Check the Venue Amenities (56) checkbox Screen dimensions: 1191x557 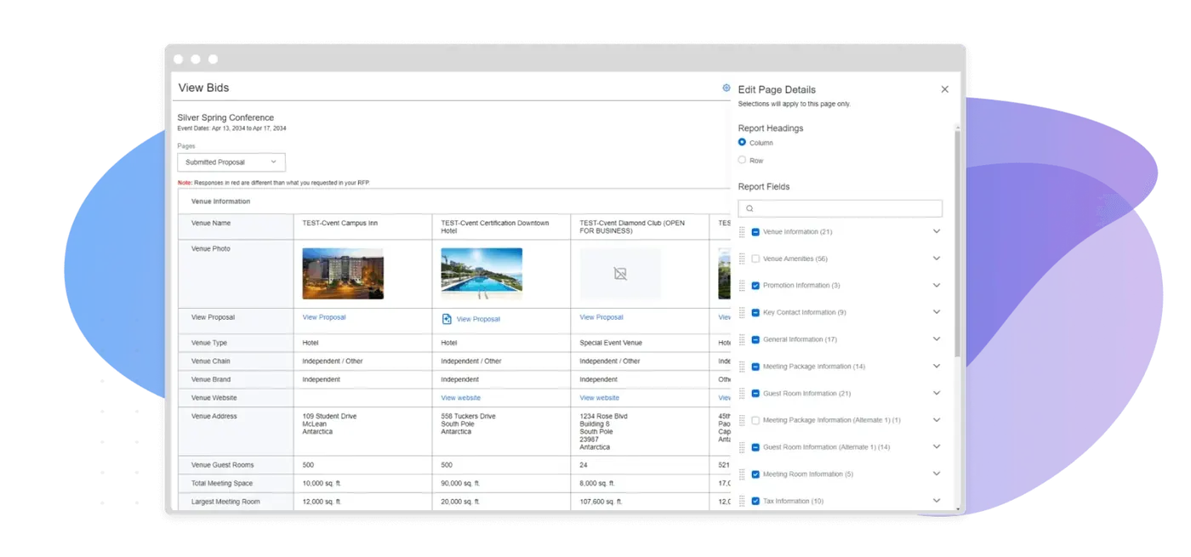tap(755, 259)
